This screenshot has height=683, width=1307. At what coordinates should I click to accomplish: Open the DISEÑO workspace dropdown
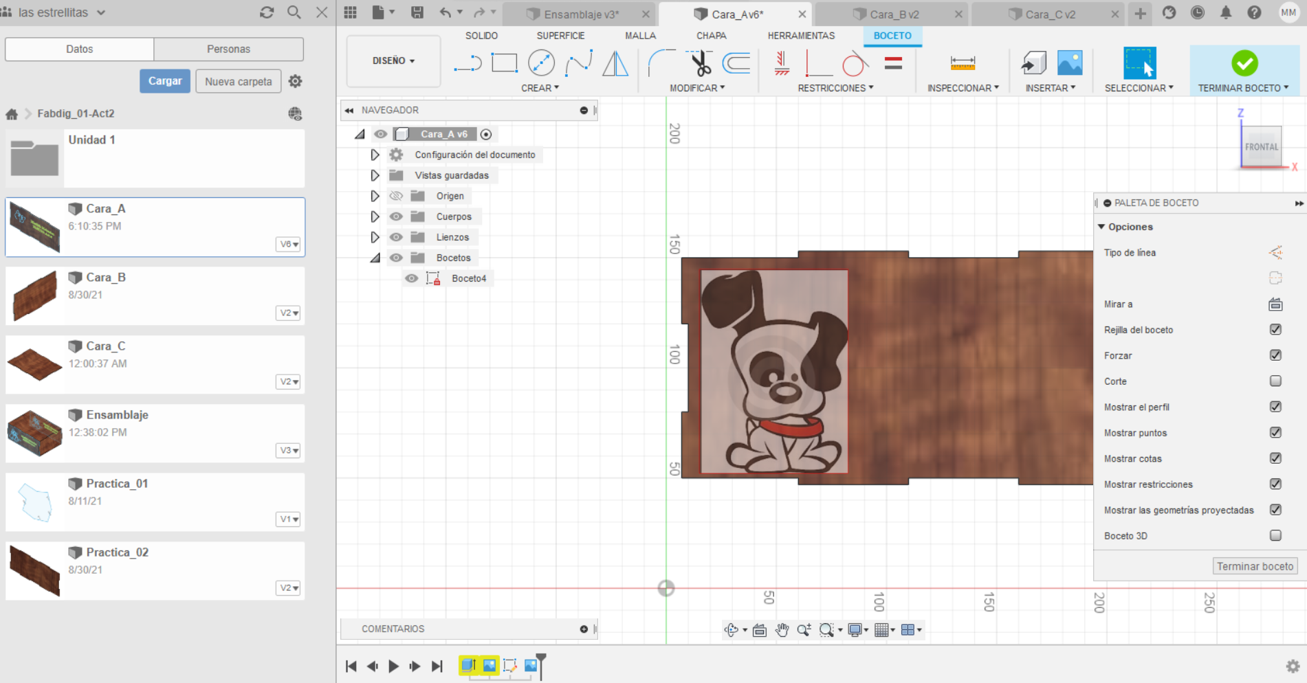393,60
